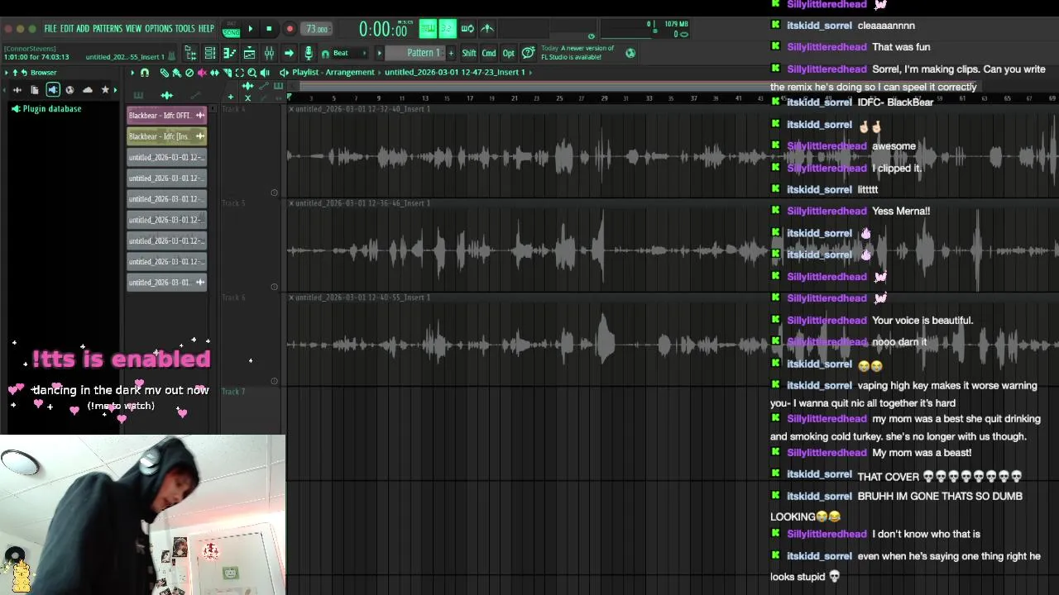Image resolution: width=1059 pixels, height=595 pixels.
Task: Open the Mixer icon
Action: click(x=269, y=54)
